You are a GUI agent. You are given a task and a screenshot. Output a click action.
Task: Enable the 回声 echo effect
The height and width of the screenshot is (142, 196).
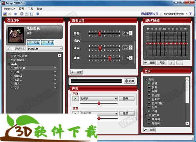[x=149, y=107]
